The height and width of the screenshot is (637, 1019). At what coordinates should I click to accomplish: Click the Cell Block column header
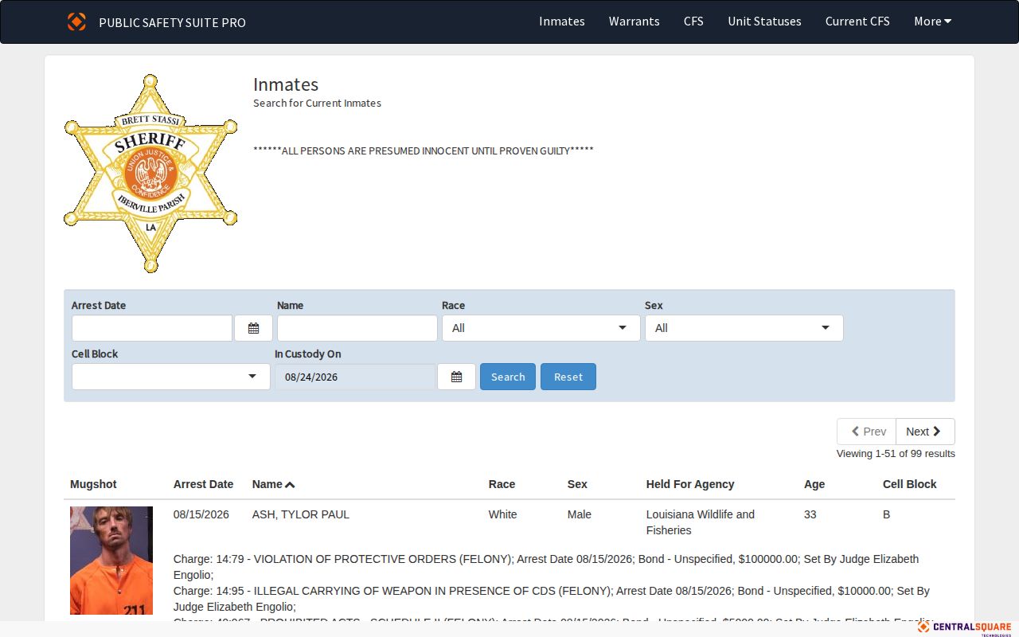910,484
